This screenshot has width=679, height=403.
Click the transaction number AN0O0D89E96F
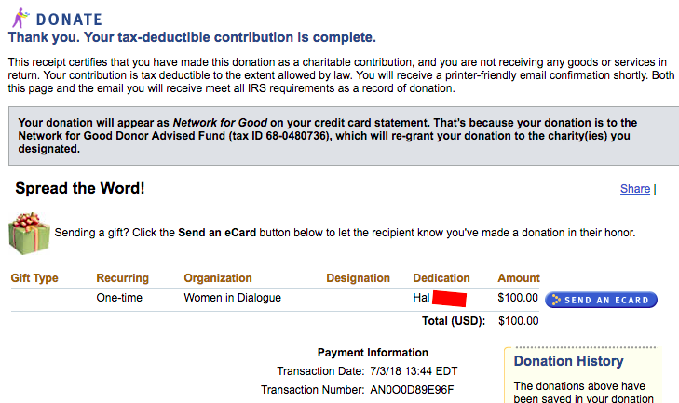coord(412,390)
